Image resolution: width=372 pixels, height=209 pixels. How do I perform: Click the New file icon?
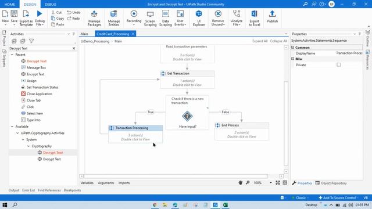point(5,14)
